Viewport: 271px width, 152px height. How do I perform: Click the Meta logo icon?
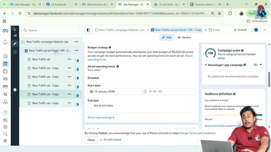tap(5, 31)
